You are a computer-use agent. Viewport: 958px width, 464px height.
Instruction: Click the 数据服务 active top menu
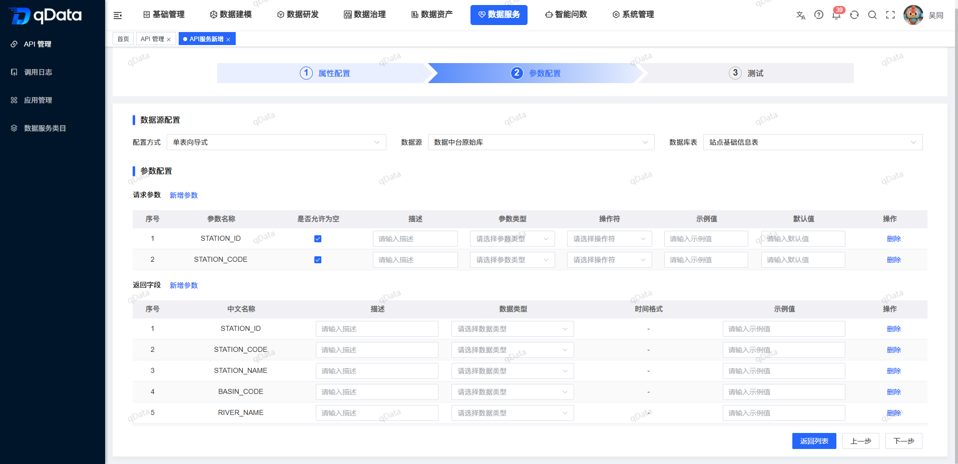point(499,15)
